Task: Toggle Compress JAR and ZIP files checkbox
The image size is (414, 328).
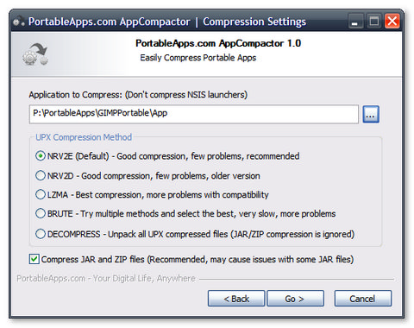Action: click(x=34, y=259)
